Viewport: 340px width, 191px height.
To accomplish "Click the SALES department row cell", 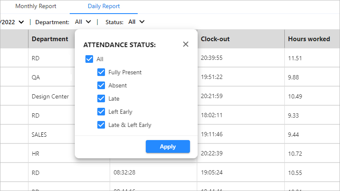I will [40, 135].
